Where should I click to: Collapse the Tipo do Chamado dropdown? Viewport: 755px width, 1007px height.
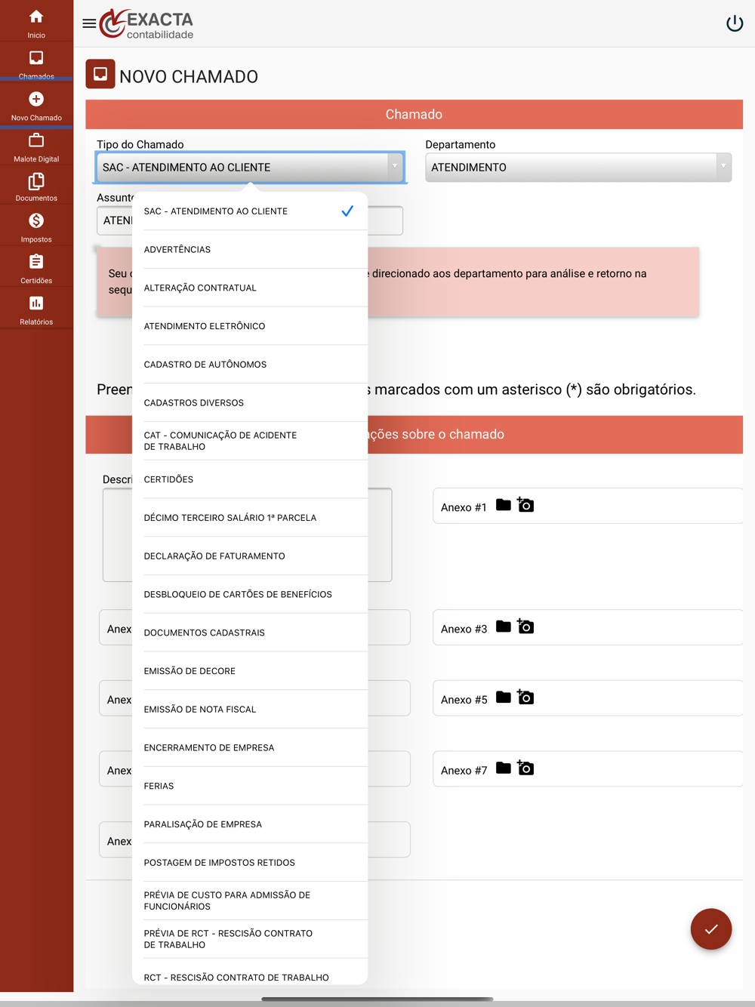[250, 168]
